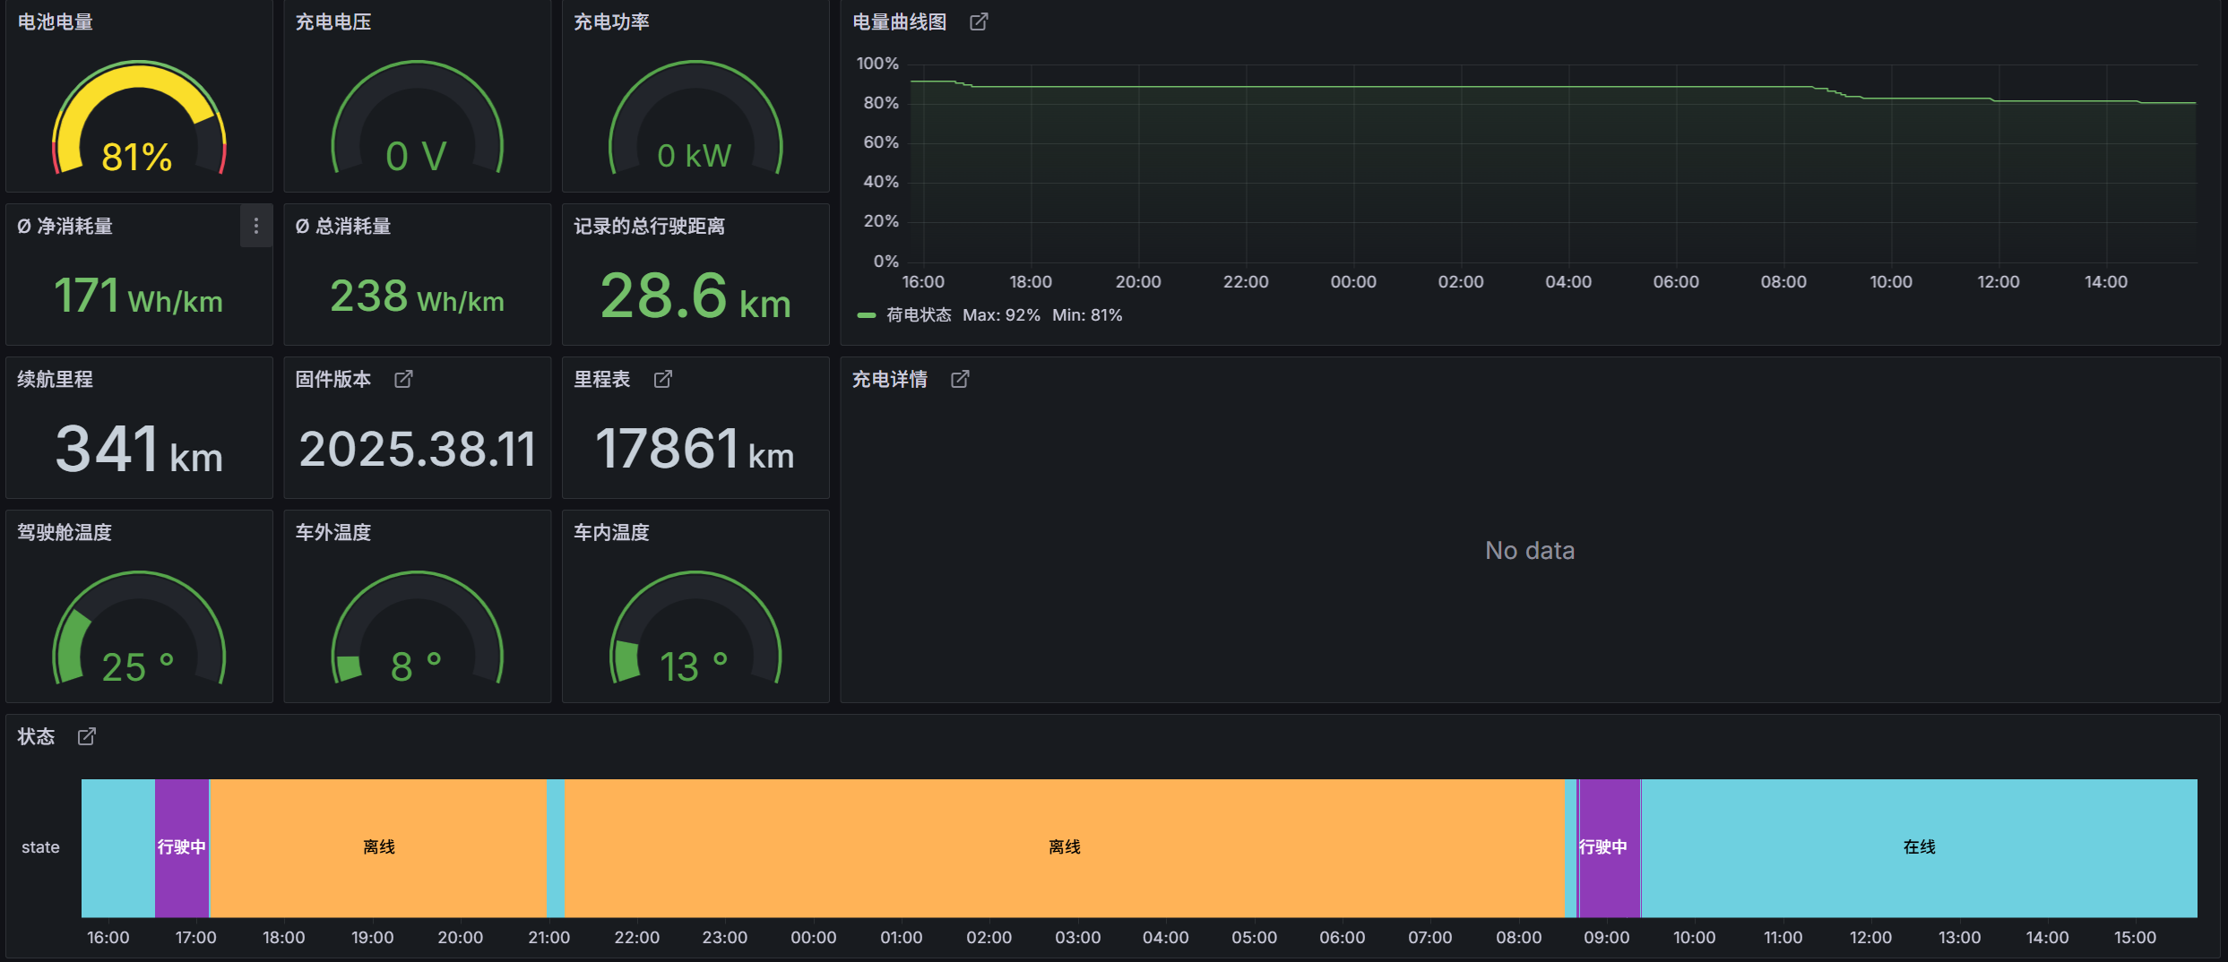Click external link icon beside 充电详情
Image resolution: width=2228 pixels, height=962 pixels.
(x=960, y=379)
